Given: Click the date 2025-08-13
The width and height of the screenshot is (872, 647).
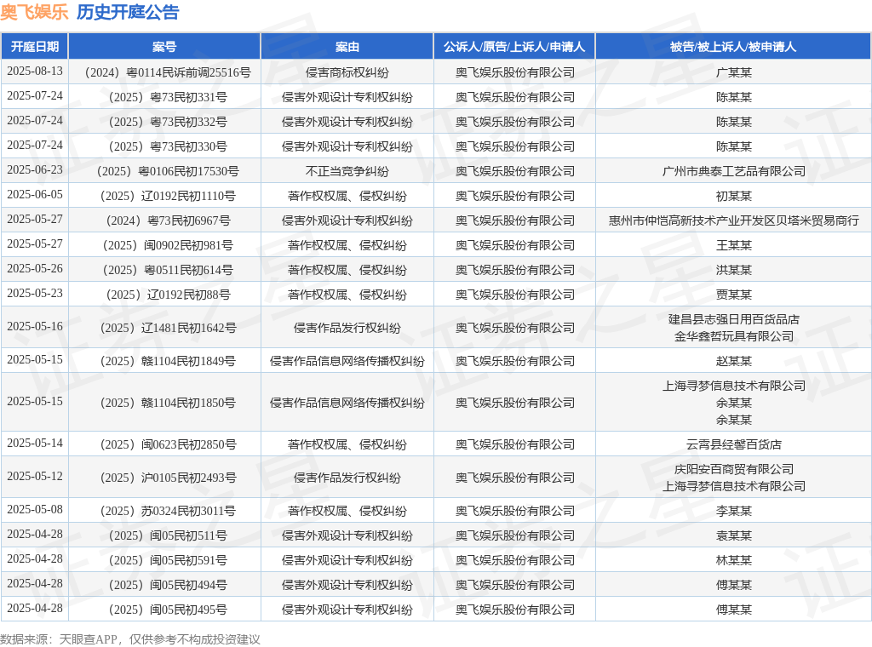Looking at the screenshot, I should (x=34, y=72).
